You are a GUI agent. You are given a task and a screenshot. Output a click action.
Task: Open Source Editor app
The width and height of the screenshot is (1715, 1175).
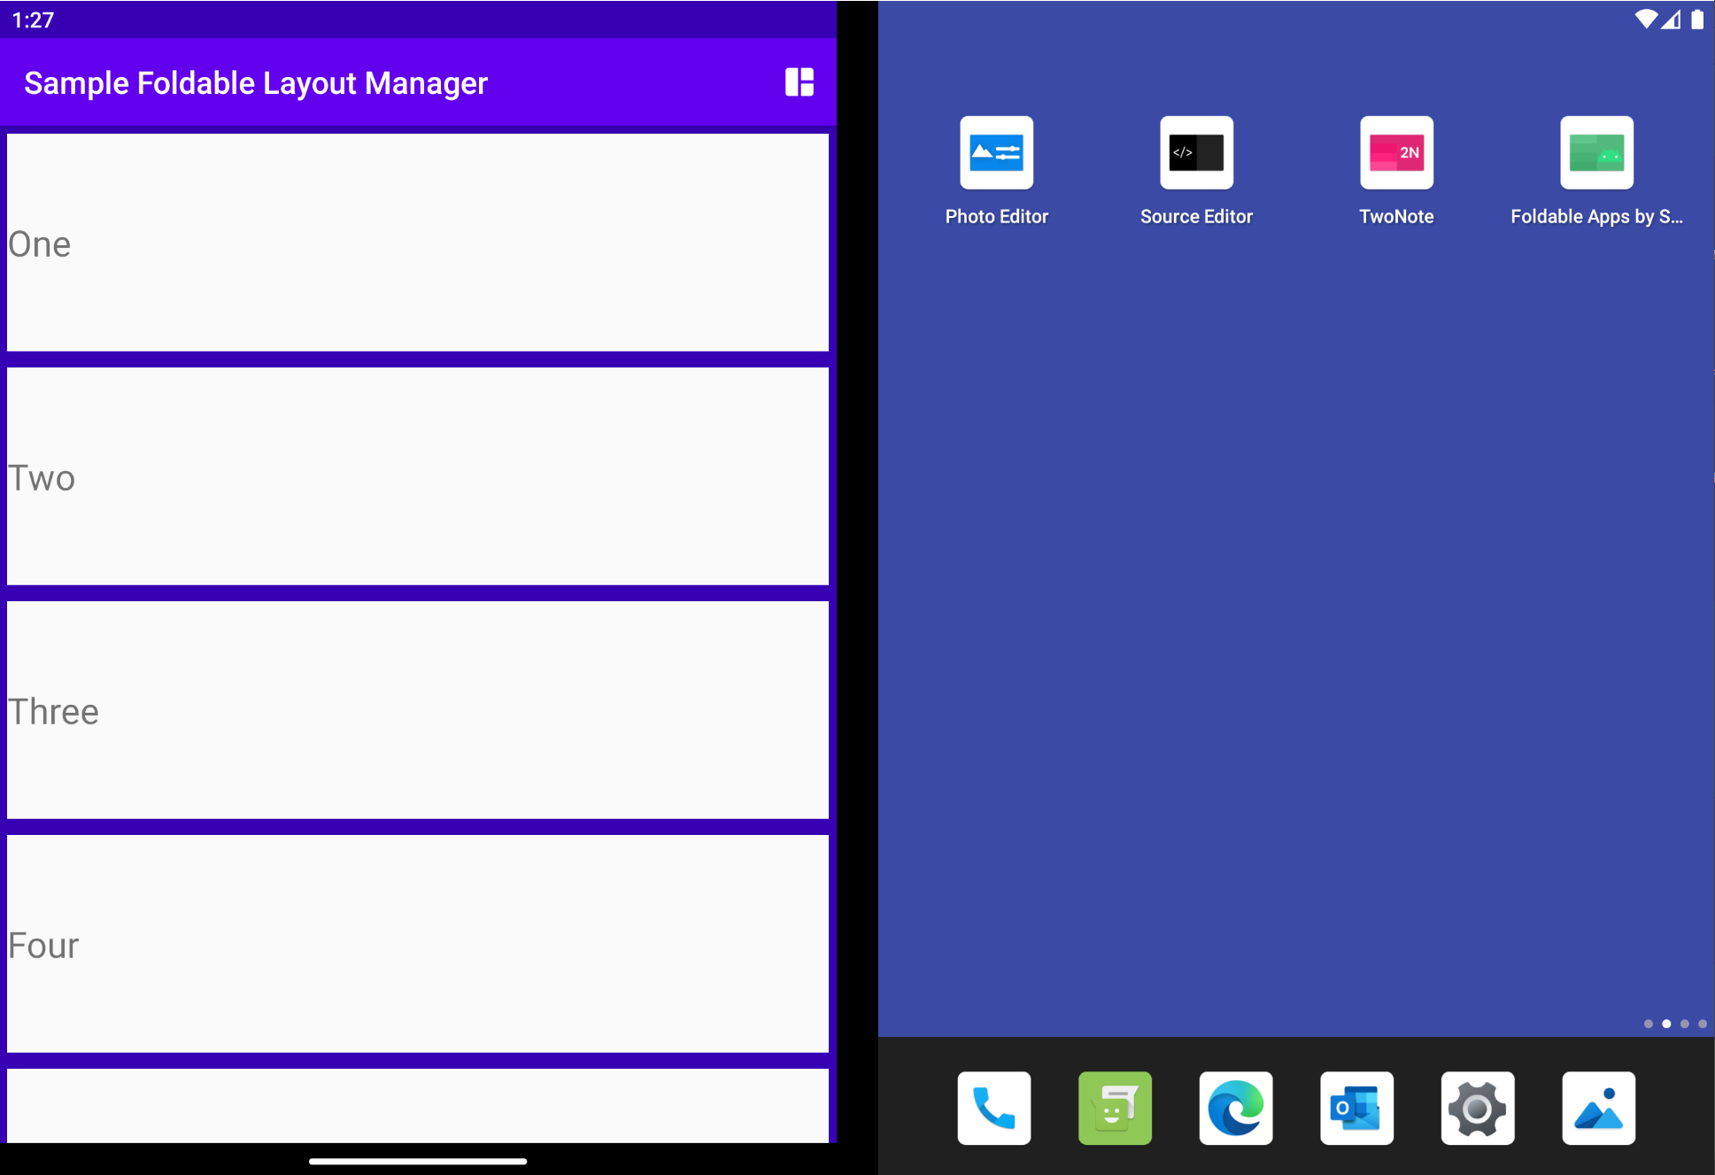[1195, 152]
